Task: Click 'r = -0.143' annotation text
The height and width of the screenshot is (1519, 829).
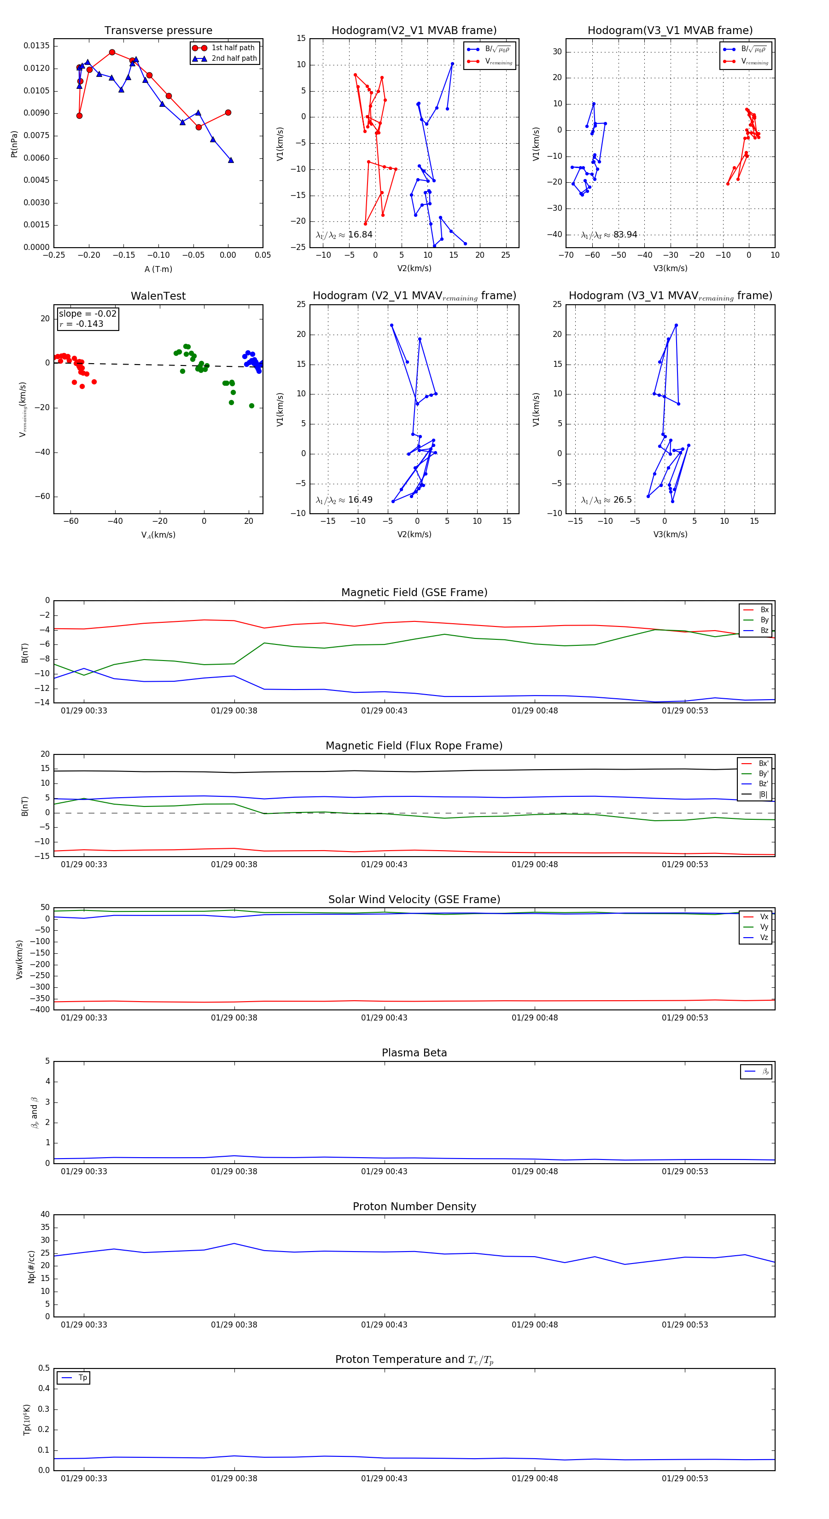Action: point(82,324)
